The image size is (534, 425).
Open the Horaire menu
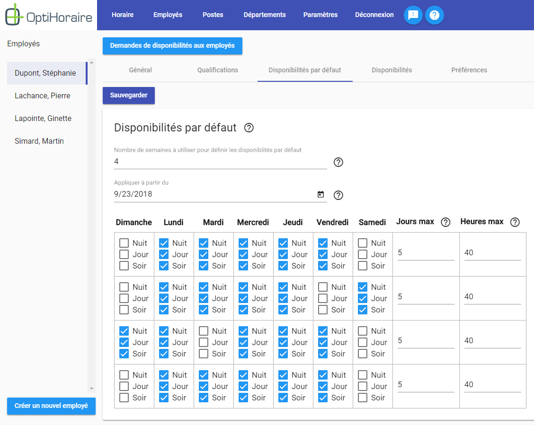(123, 15)
